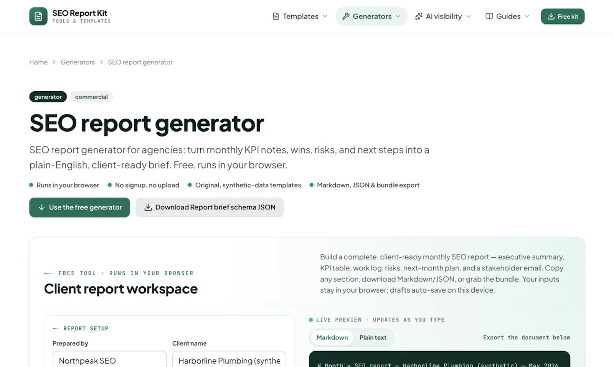Click the Guides book icon
The image size is (614, 367).
(x=489, y=16)
